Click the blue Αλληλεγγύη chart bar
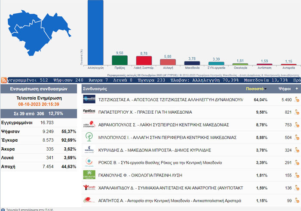 [95, 33]
